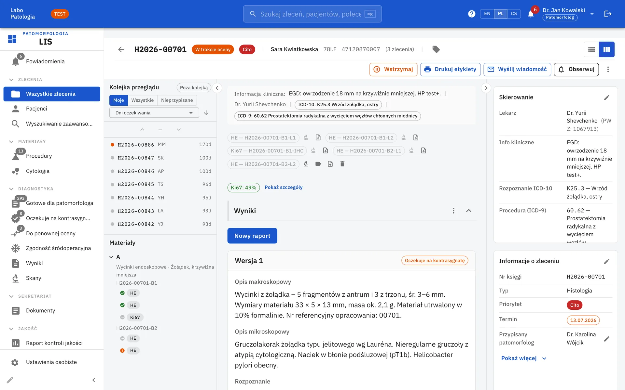Toggle the Obserwuj watch button
This screenshot has height=390, width=625.
[x=576, y=69]
